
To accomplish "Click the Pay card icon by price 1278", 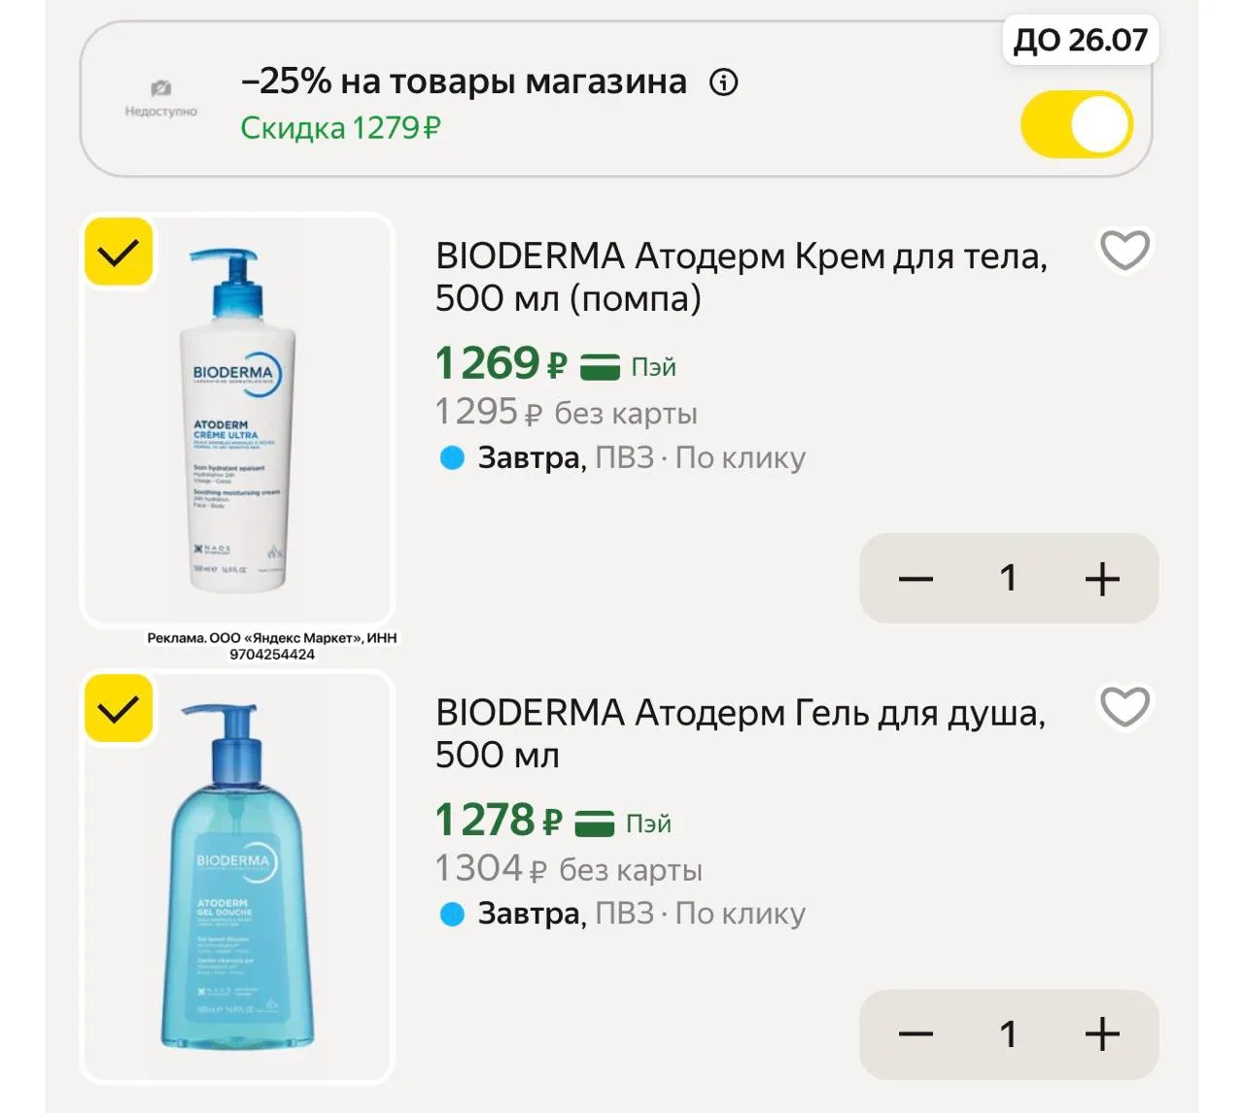I will (595, 823).
